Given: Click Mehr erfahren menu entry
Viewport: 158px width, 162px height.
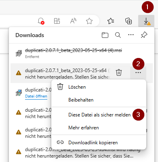Looking at the screenshot, I should [99, 128].
